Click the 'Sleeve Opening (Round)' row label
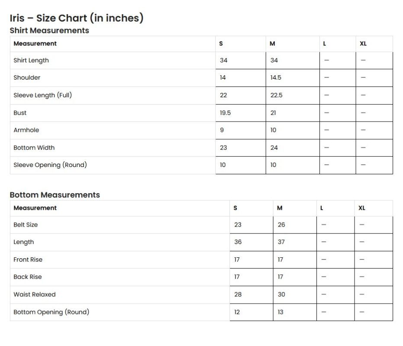 50,165
